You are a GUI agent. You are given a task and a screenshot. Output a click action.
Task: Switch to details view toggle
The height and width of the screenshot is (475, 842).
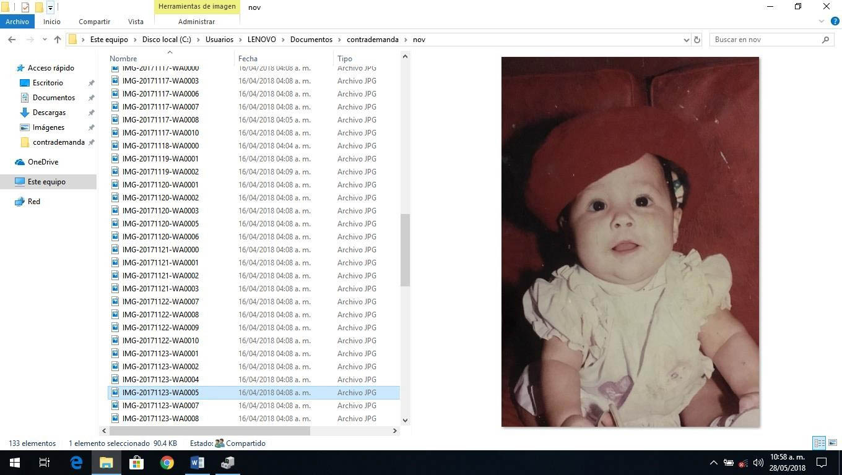(819, 443)
